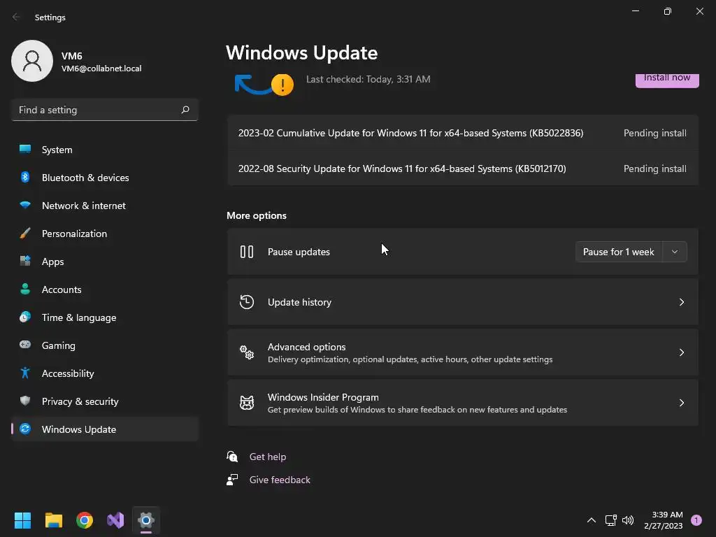
Task: Click the search magnifier icon
Action: (x=185, y=110)
